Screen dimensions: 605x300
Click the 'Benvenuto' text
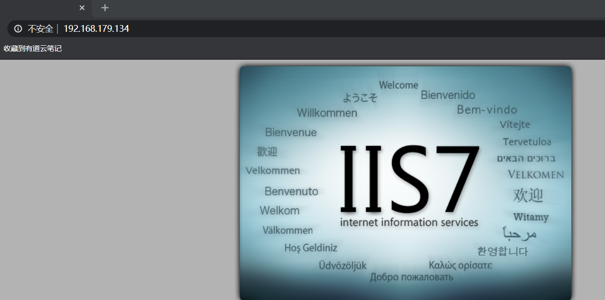pos(291,192)
